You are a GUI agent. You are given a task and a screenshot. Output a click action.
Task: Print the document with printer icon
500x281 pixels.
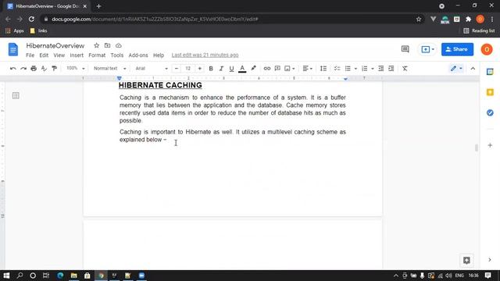coord(34,69)
